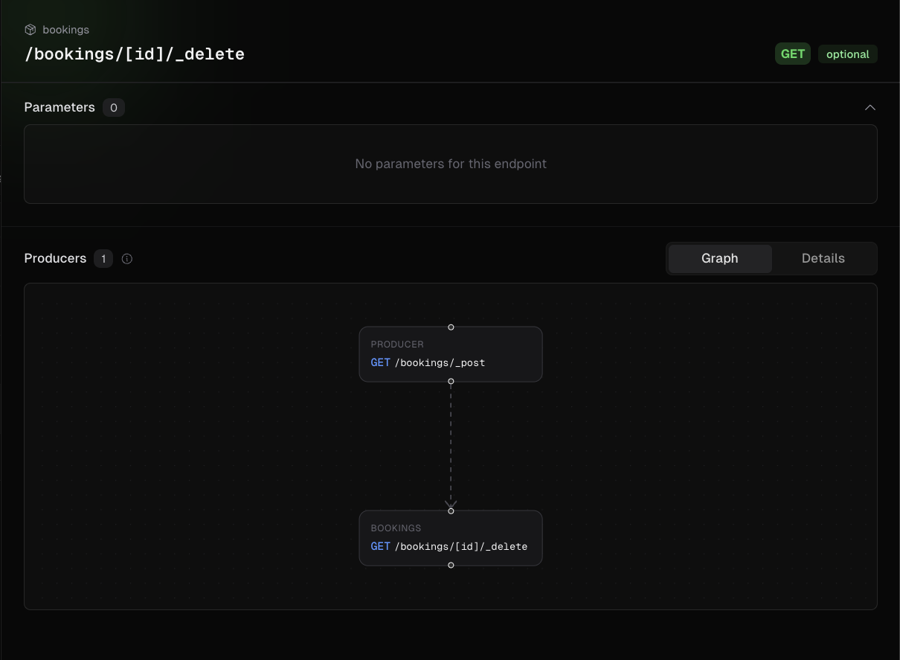Click the bottom handle of the Producer node
Image resolution: width=900 pixels, height=660 pixels.
[451, 381]
